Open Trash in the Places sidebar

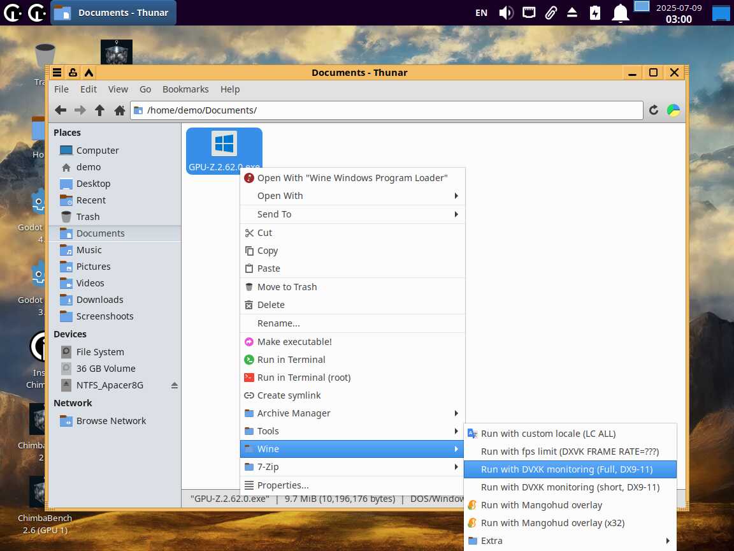click(x=115, y=216)
